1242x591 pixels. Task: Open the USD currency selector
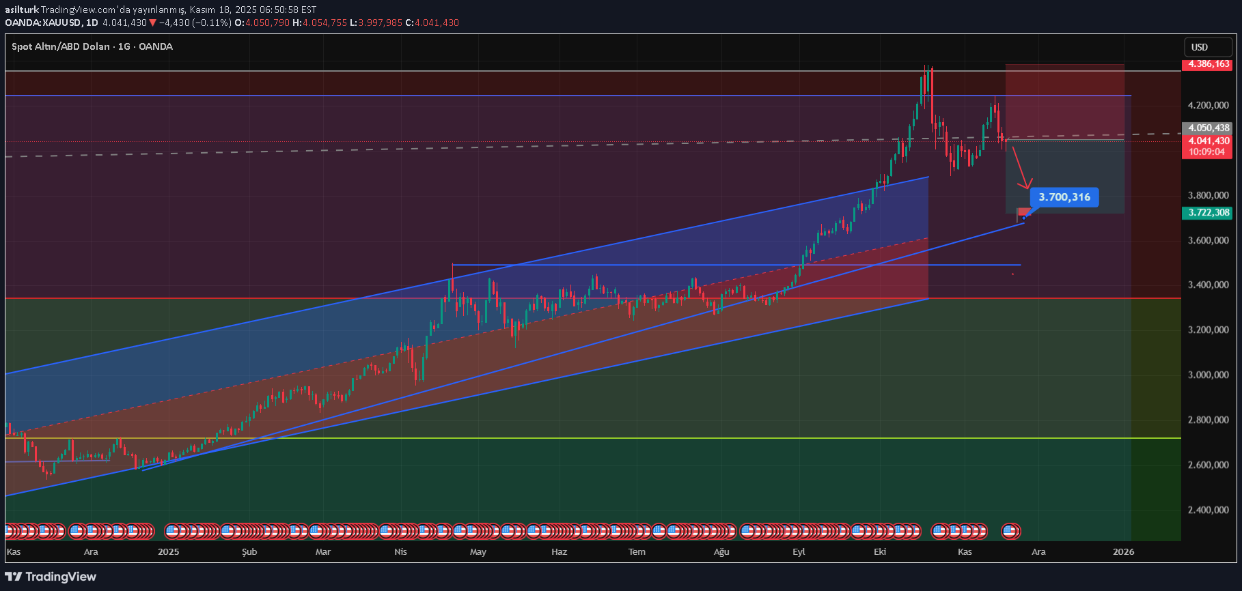point(1206,47)
